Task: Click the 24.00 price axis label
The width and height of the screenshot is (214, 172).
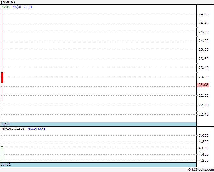Action: (204, 41)
